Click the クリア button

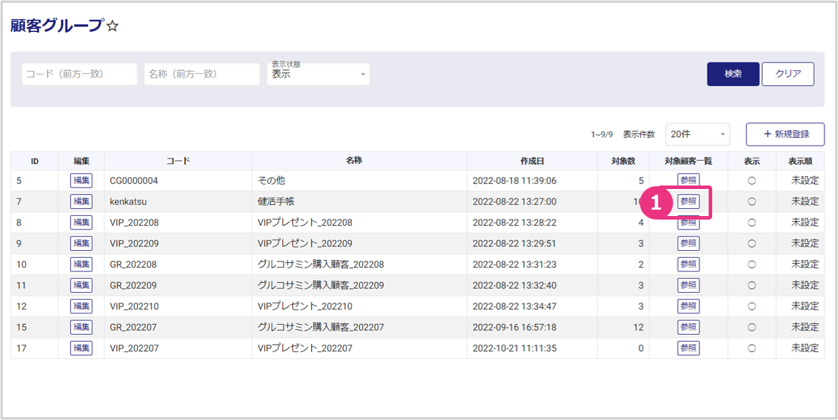pos(788,74)
